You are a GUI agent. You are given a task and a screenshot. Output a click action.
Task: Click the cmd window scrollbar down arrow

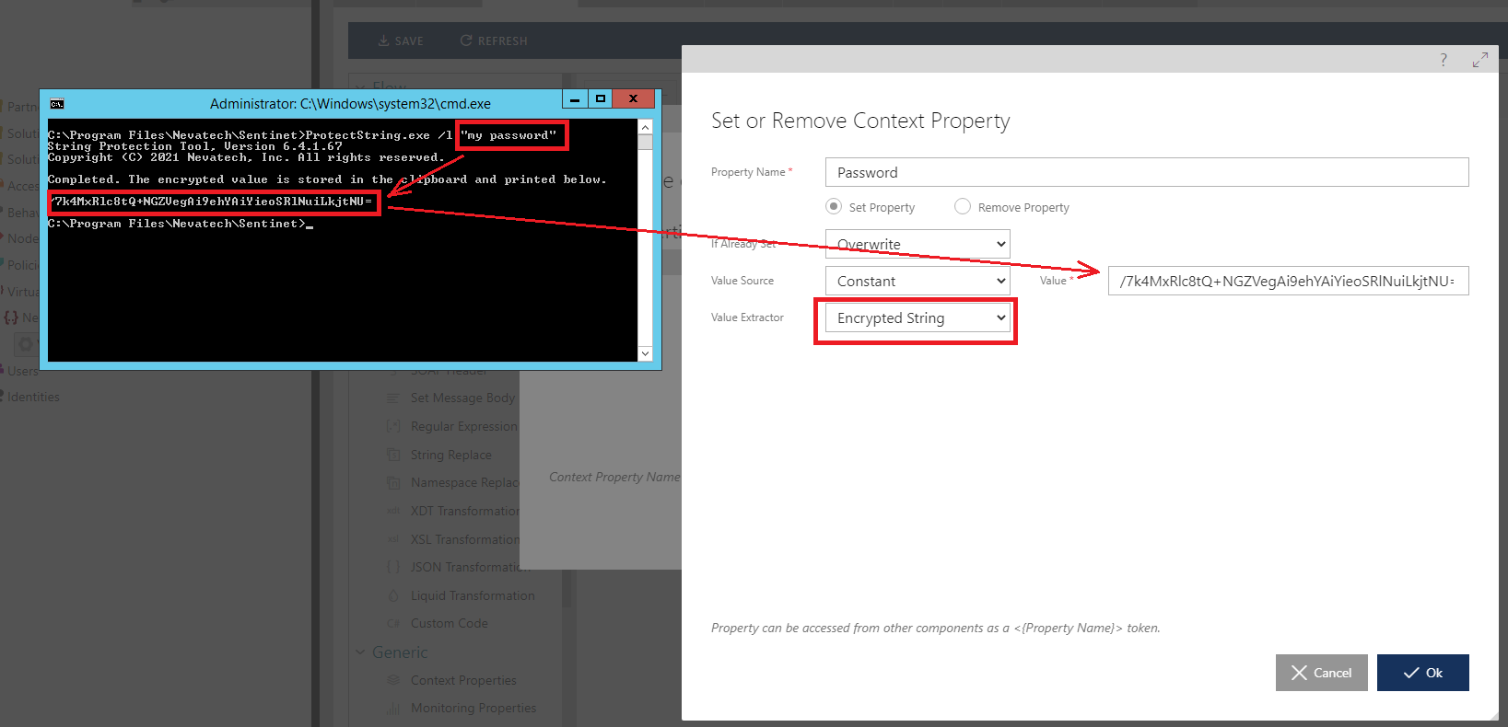[x=645, y=353]
